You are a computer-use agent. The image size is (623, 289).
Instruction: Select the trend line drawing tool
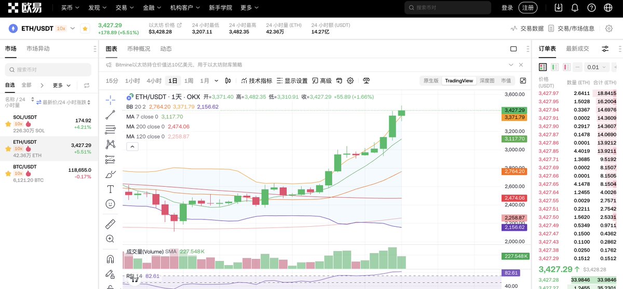tap(110, 114)
